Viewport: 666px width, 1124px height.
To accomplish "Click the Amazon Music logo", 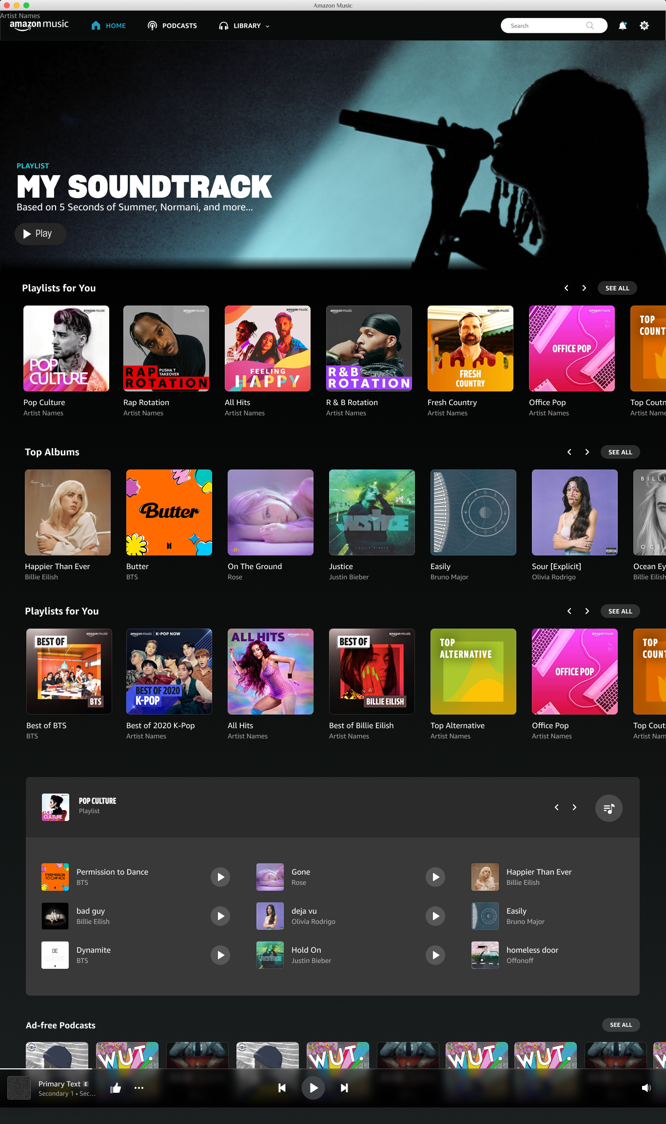I will tap(39, 25).
